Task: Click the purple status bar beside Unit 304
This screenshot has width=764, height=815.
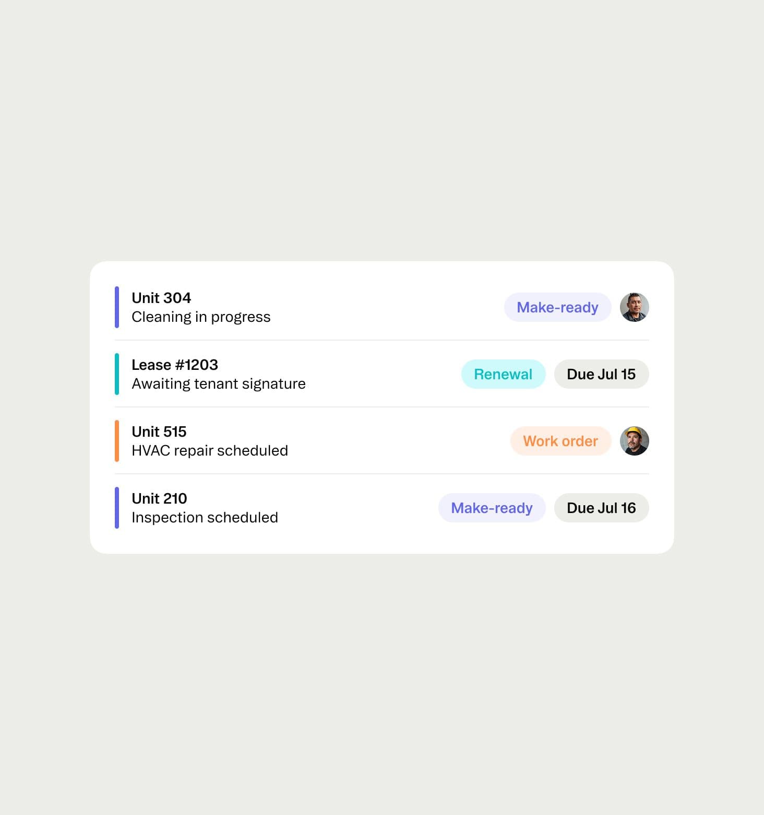Action: point(117,307)
